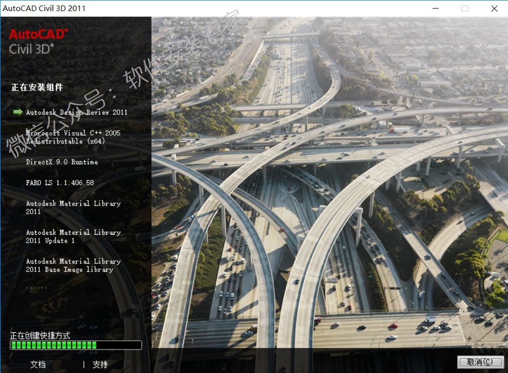Viewport: 508px width, 373px height.
Task: Minimize the installer window
Action: click(x=435, y=9)
